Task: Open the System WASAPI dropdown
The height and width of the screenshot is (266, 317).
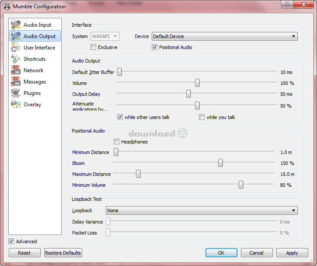Action: point(105,36)
